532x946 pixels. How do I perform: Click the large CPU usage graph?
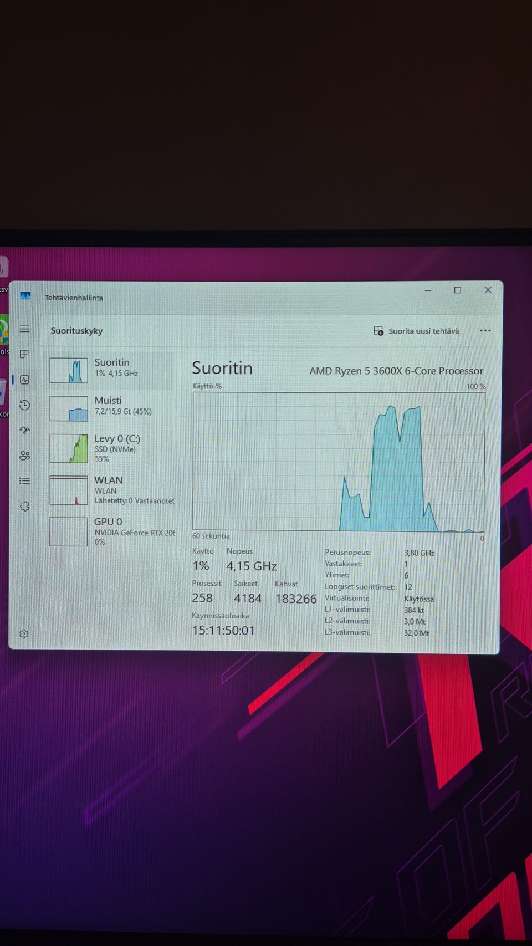coord(339,462)
